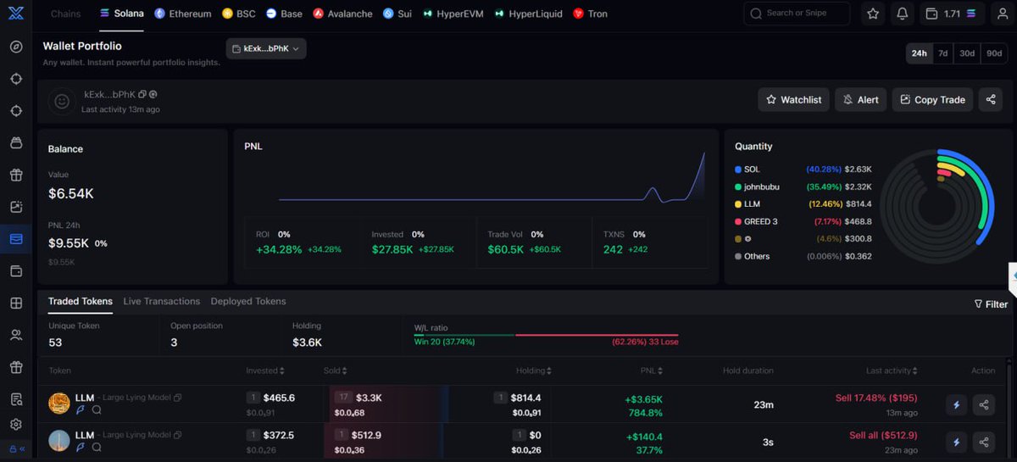Open the 1.71 SOL wallet balance menu

coord(953,14)
